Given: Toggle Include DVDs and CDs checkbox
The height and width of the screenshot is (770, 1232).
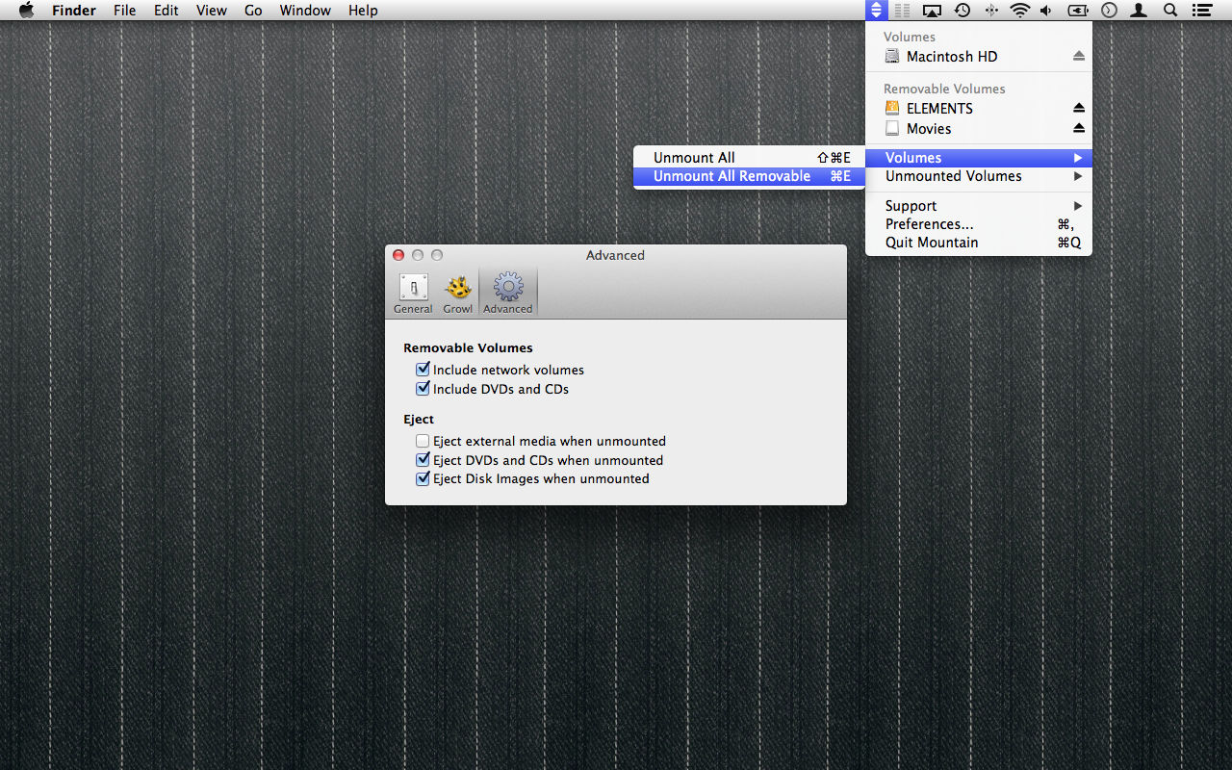Looking at the screenshot, I should [x=423, y=389].
